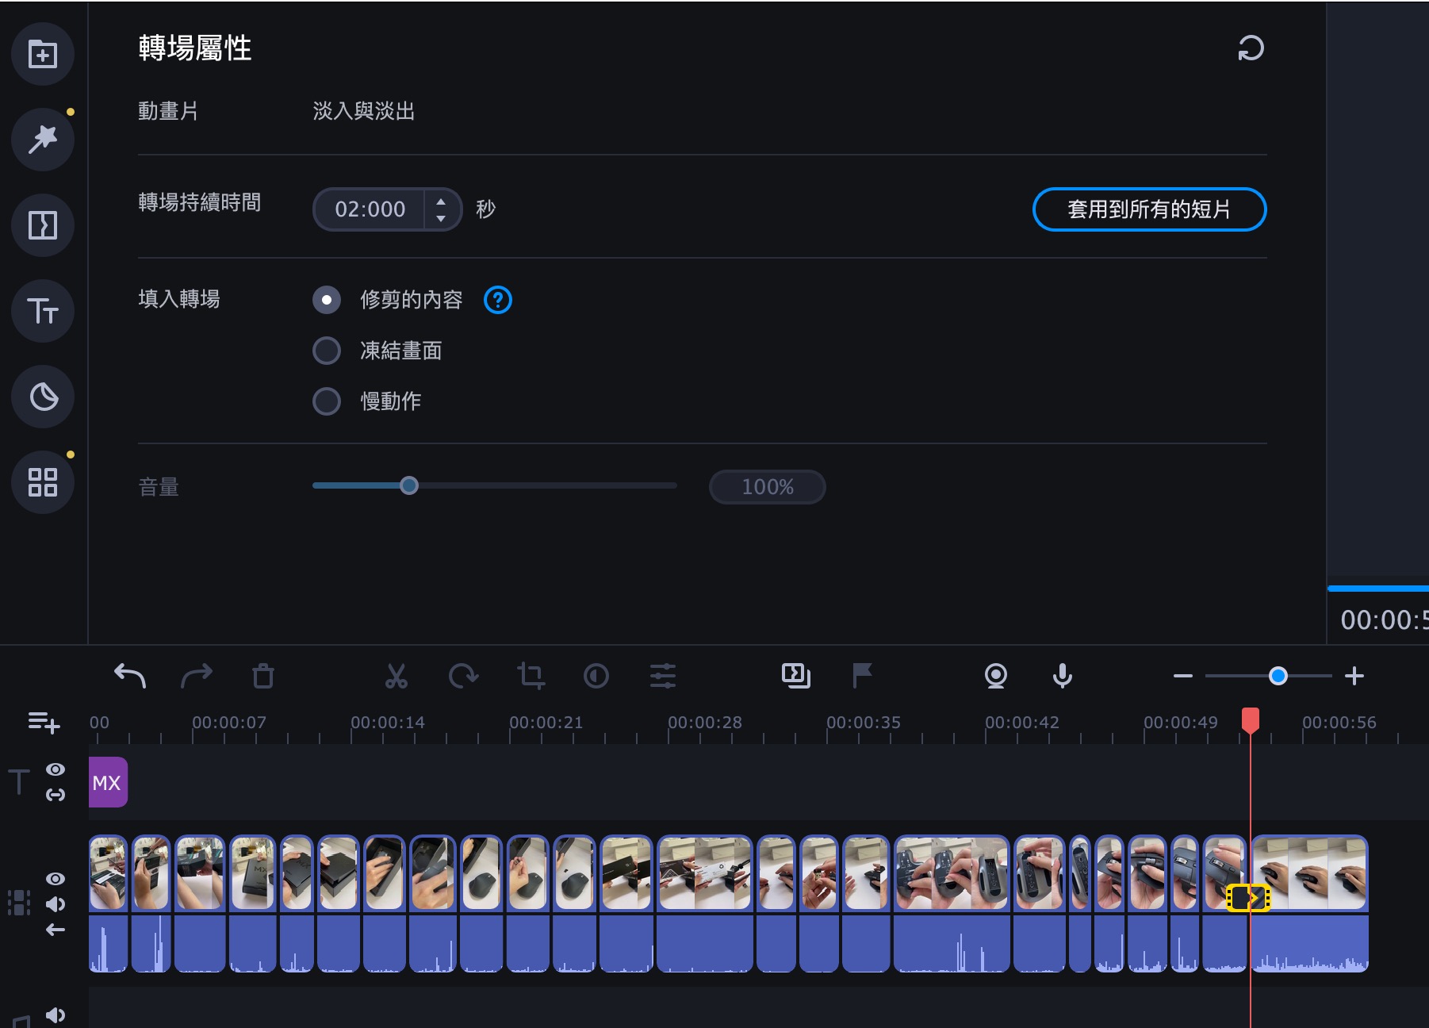Open the import media sidebar icon
This screenshot has height=1028, width=1429.
click(x=43, y=54)
